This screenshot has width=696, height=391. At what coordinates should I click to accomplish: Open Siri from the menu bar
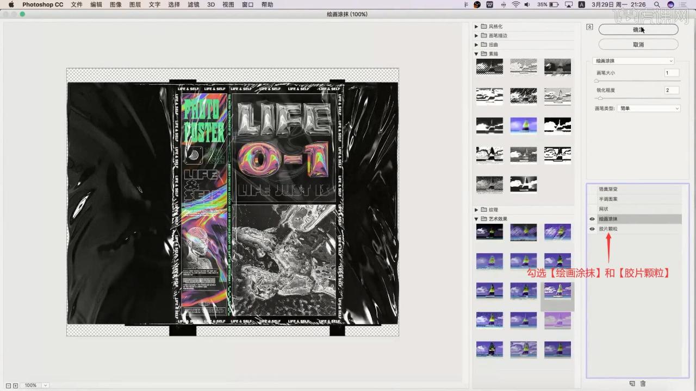coord(670,4)
